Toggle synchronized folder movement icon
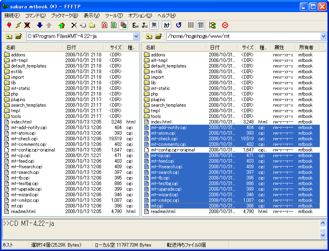Screen dimensions: 329x251 [212, 25]
